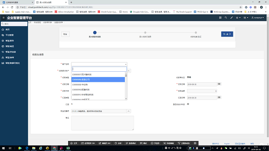Click scroll-down arrow of customer list
The width and height of the screenshot is (269, 151).
click(126, 99)
